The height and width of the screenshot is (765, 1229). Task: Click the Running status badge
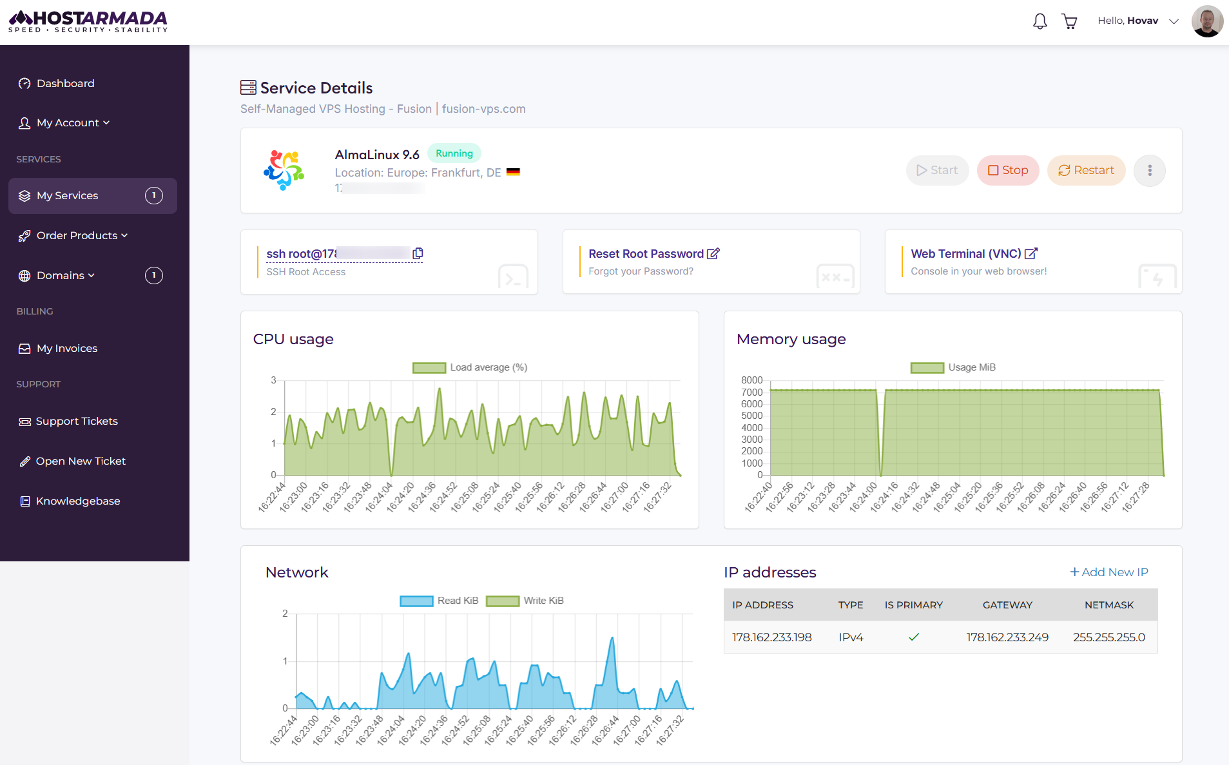click(454, 153)
